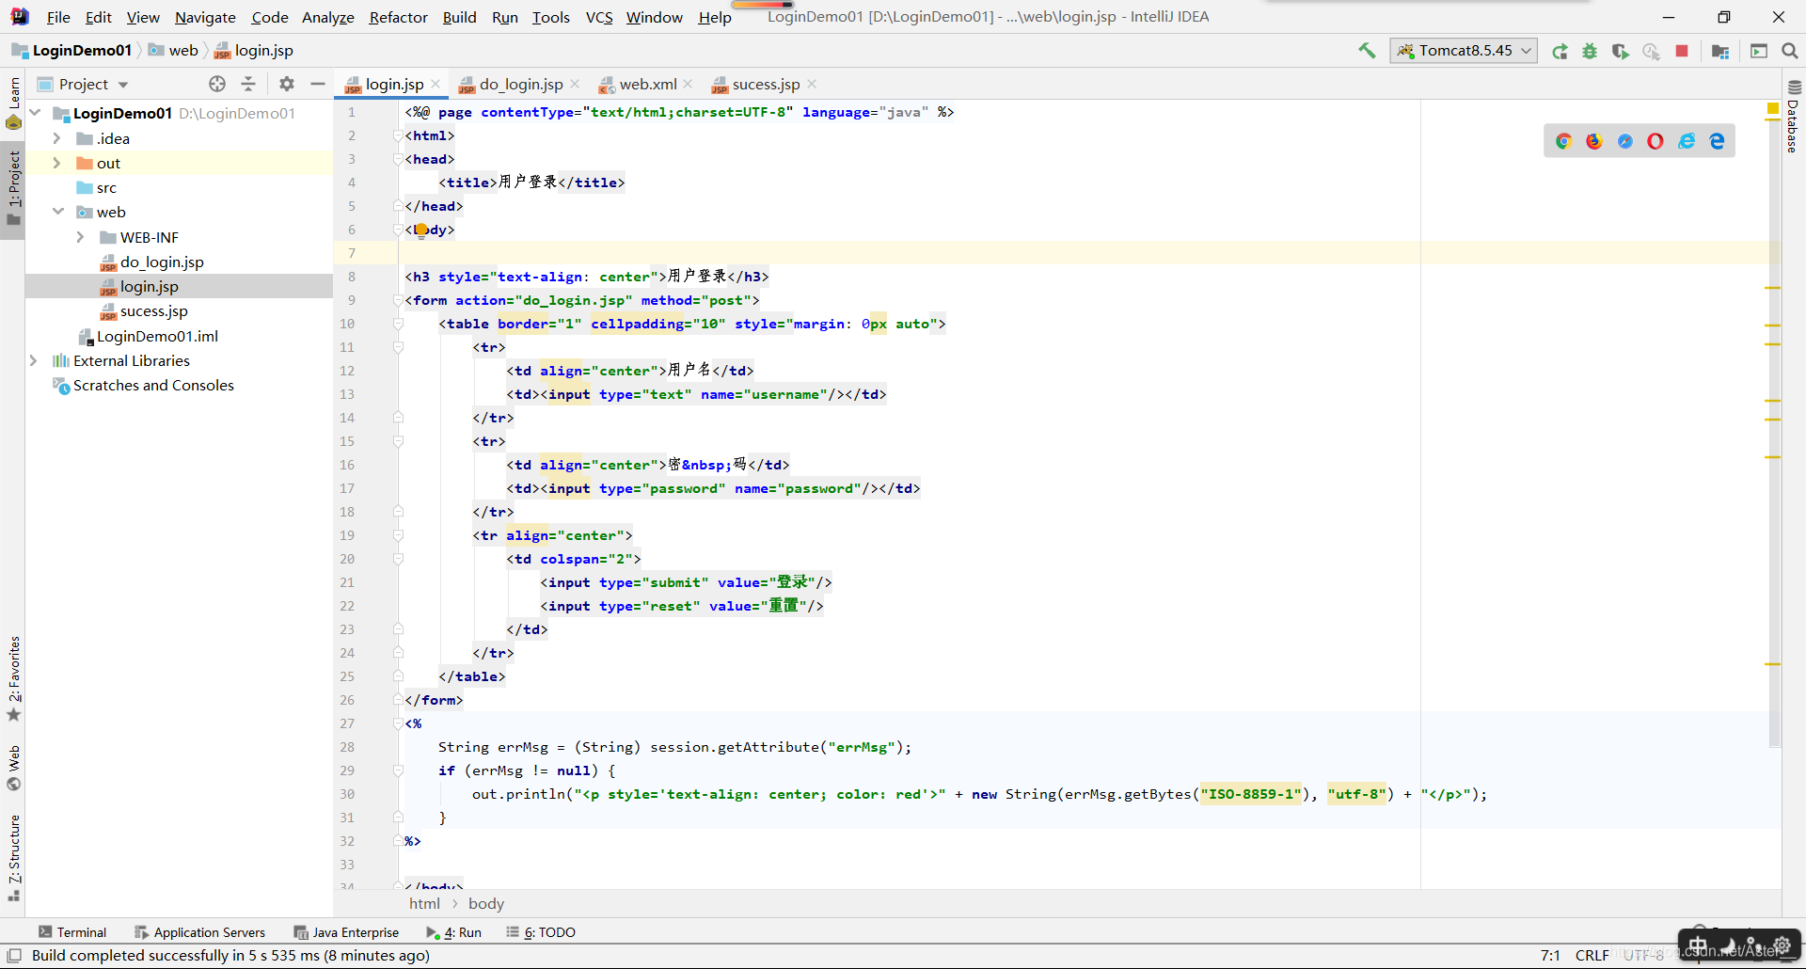
Task: Click the Run with Coverage icon
Action: tap(1620, 51)
